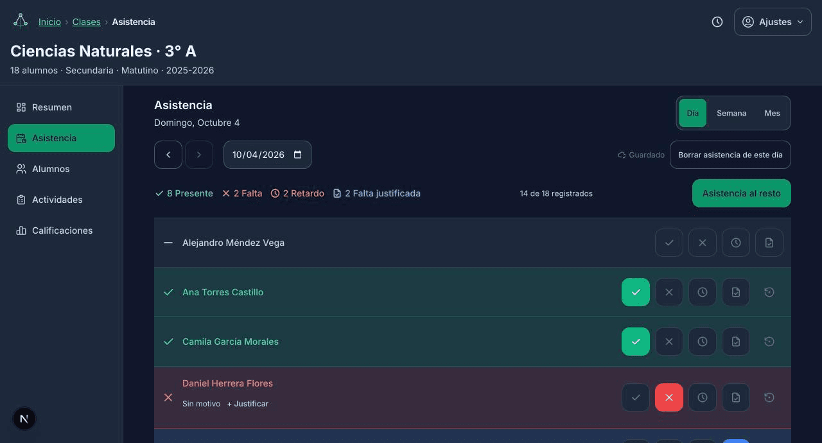Click the 'Sin motivo' label
Image resolution: width=822 pixels, height=443 pixels.
coord(201,404)
